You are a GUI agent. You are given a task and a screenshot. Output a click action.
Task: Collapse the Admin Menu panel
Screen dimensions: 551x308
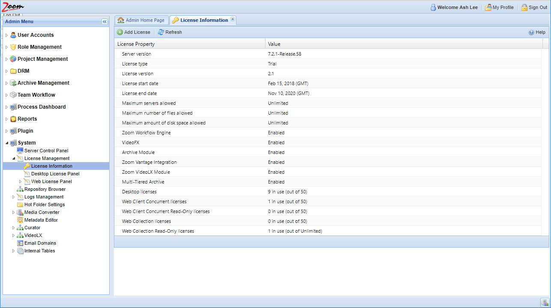(x=104, y=21)
